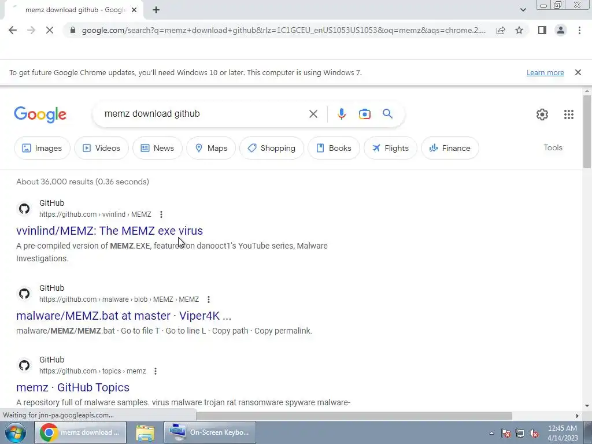This screenshot has width=592, height=444.
Task: Open a new tab with plus button
Action: [x=156, y=10]
